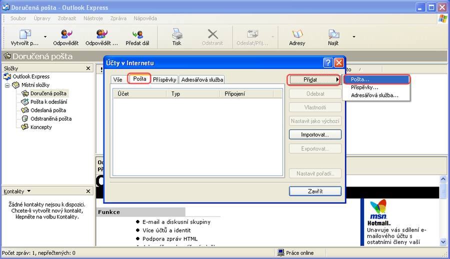
Task: Open the Odstraněná pošta folder
Action: (x=50, y=118)
